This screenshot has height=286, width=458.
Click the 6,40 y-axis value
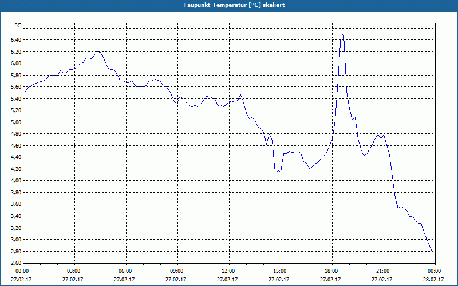tap(16, 39)
